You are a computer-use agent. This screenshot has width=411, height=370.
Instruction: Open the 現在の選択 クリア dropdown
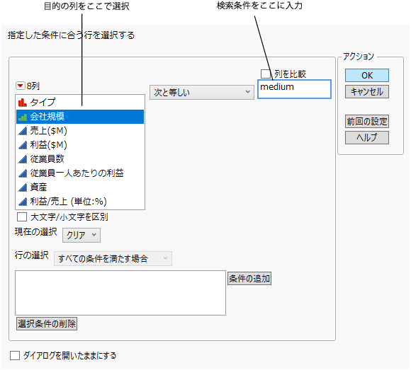coord(81,235)
